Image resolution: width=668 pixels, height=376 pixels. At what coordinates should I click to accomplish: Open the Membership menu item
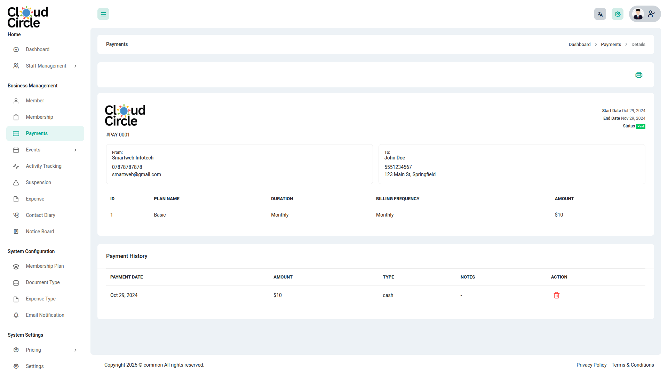(x=39, y=117)
